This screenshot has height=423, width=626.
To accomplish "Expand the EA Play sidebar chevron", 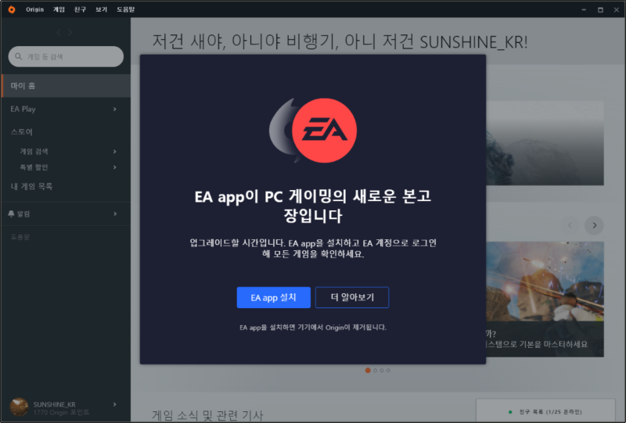I will point(115,109).
